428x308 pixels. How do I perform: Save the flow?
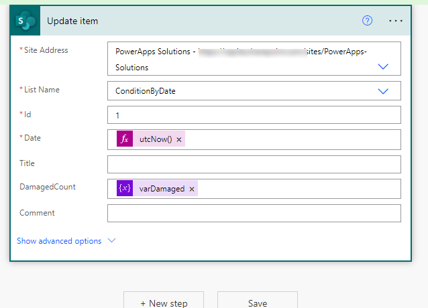coord(257,303)
